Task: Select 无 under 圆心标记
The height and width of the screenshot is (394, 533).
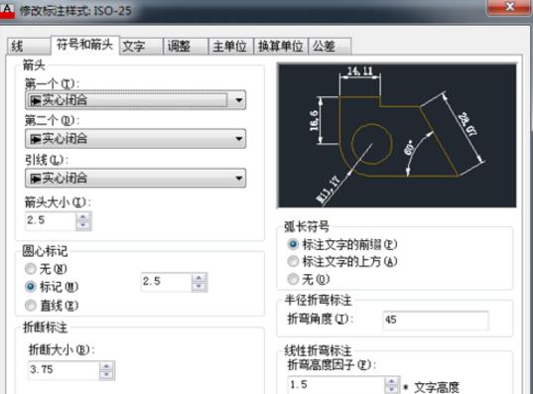Action: [x=46, y=269]
